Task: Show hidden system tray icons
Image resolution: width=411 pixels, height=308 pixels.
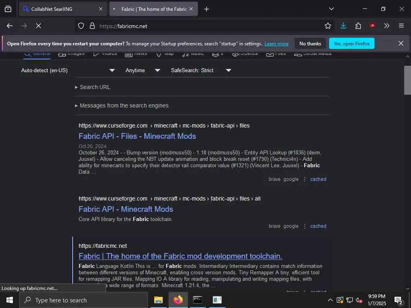Action: coord(330,300)
